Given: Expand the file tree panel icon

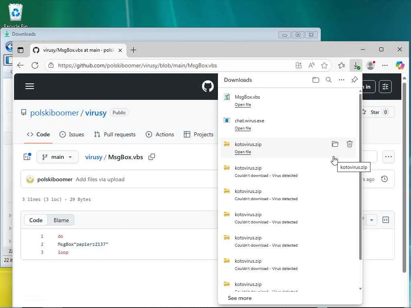Looking at the screenshot, I should 27,157.
